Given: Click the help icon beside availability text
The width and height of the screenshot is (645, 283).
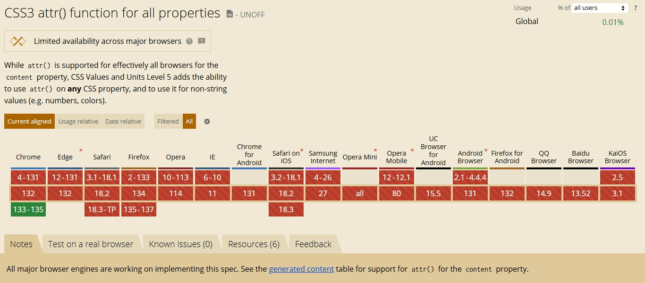Looking at the screenshot, I should pyautogui.click(x=189, y=42).
